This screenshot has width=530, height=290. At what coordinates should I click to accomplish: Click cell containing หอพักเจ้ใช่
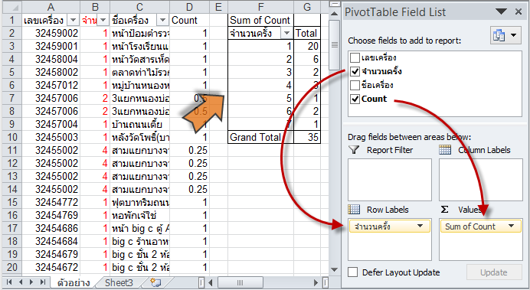[x=139, y=215]
